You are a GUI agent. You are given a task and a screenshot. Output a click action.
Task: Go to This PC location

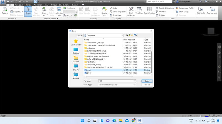pyautogui.click(x=76, y=68)
